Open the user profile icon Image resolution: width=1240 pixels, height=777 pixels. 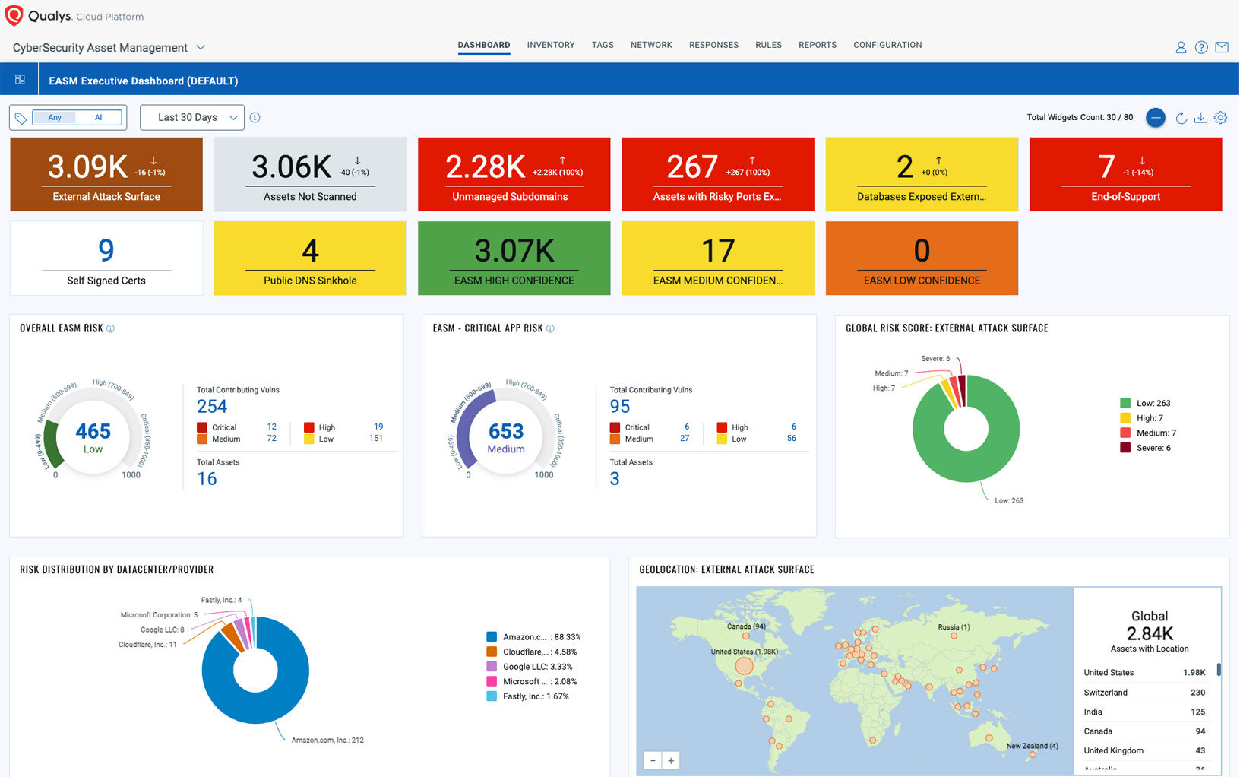click(x=1181, y=47)
